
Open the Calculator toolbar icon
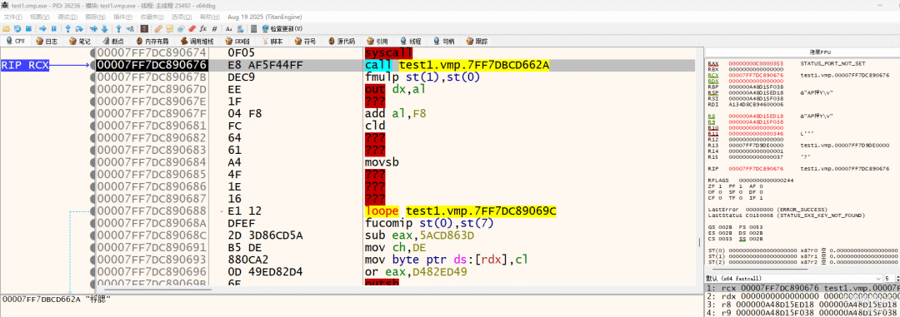253,28
